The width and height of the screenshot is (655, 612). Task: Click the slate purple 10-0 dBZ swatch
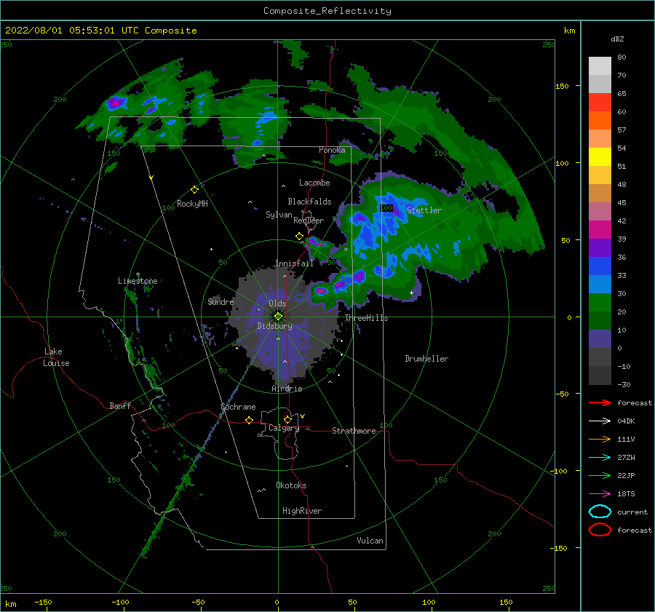coord(600,339)
